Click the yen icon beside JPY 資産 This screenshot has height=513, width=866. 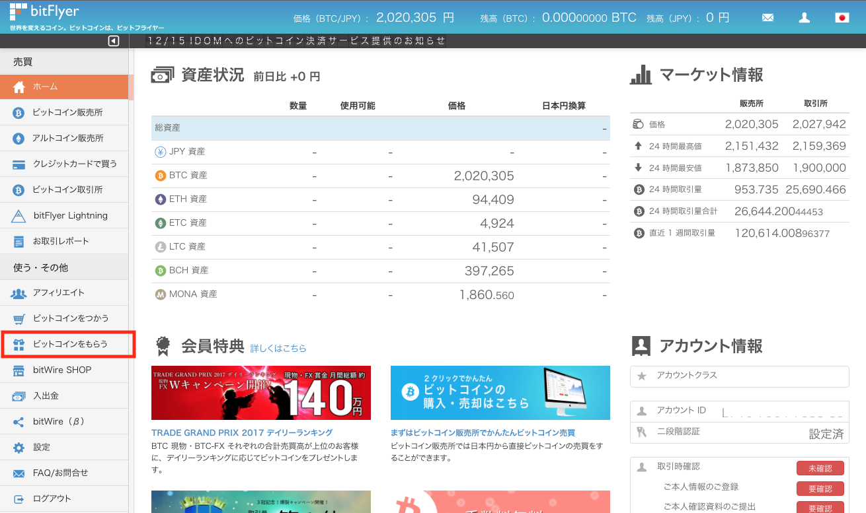tap(160, 152)
